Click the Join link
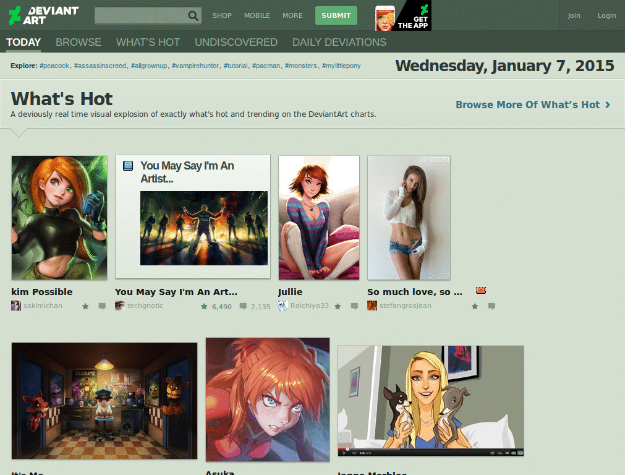The image size is (633, 475). [x=574, y=15]
